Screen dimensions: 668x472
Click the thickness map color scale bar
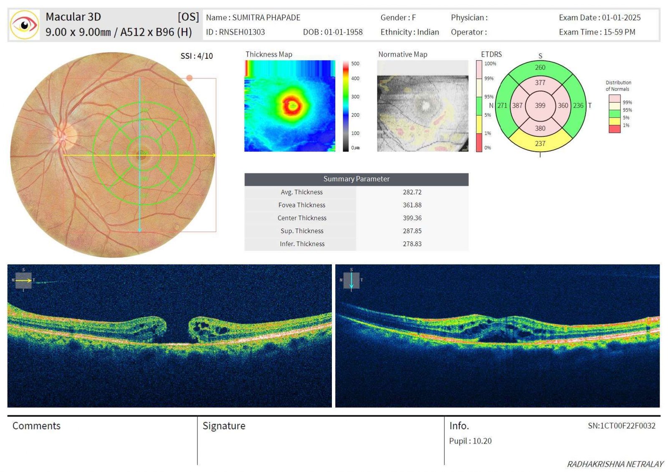[x=346, y=106]
